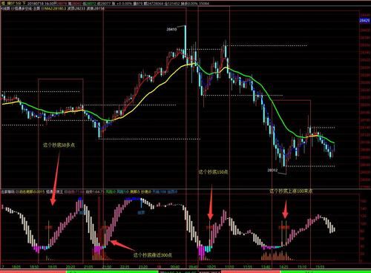Click the 14:25 label on the time axis
Image resolution: width=371 pixels, height=273 pixels.
(284, 267)
